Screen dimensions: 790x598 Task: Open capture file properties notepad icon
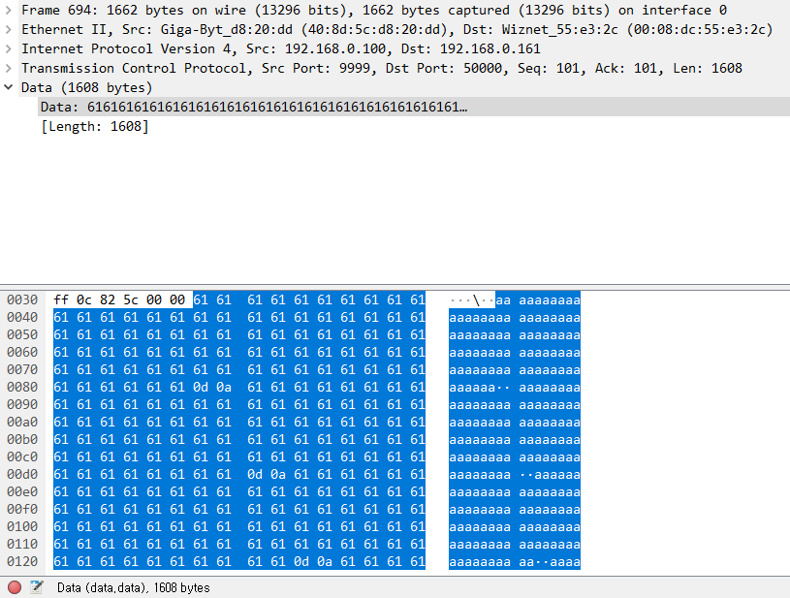tap(36, 587)
